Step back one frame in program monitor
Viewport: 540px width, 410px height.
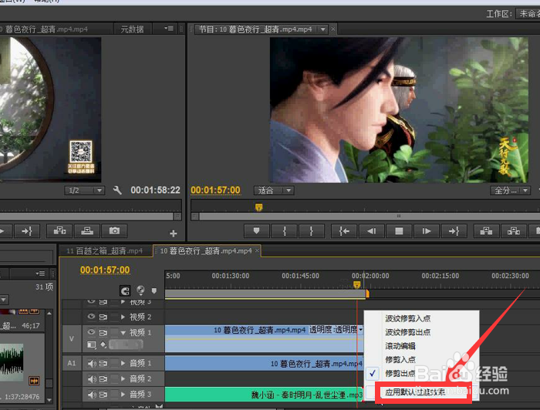372,231
